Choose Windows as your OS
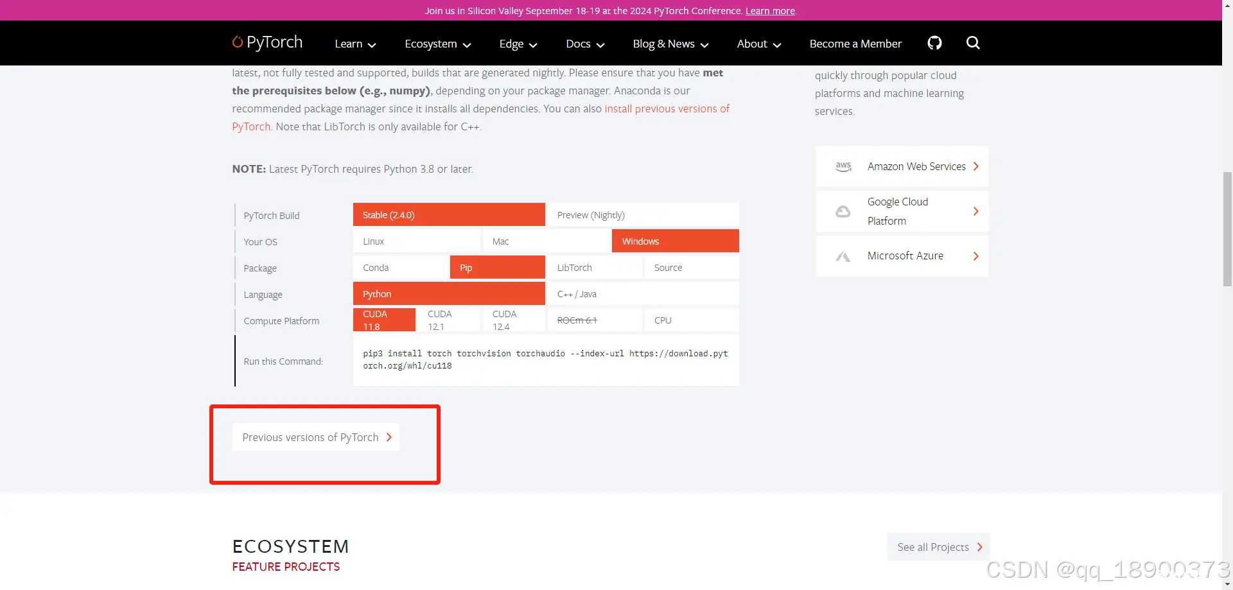 coord(676,241)
